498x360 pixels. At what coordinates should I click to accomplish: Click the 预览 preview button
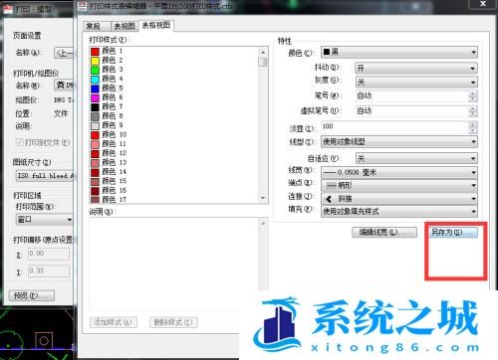click(32, 295)
